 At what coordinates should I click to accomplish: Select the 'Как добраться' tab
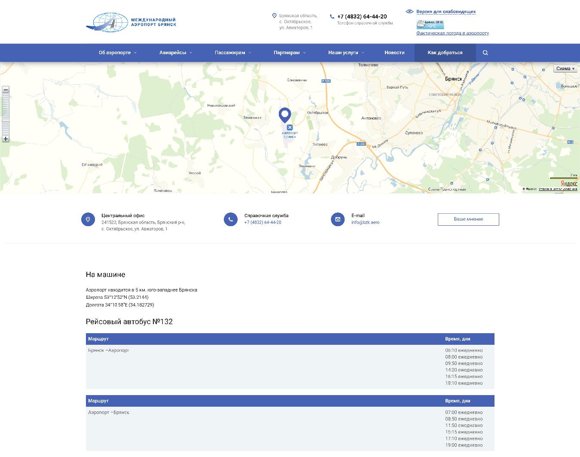(445, 52)
